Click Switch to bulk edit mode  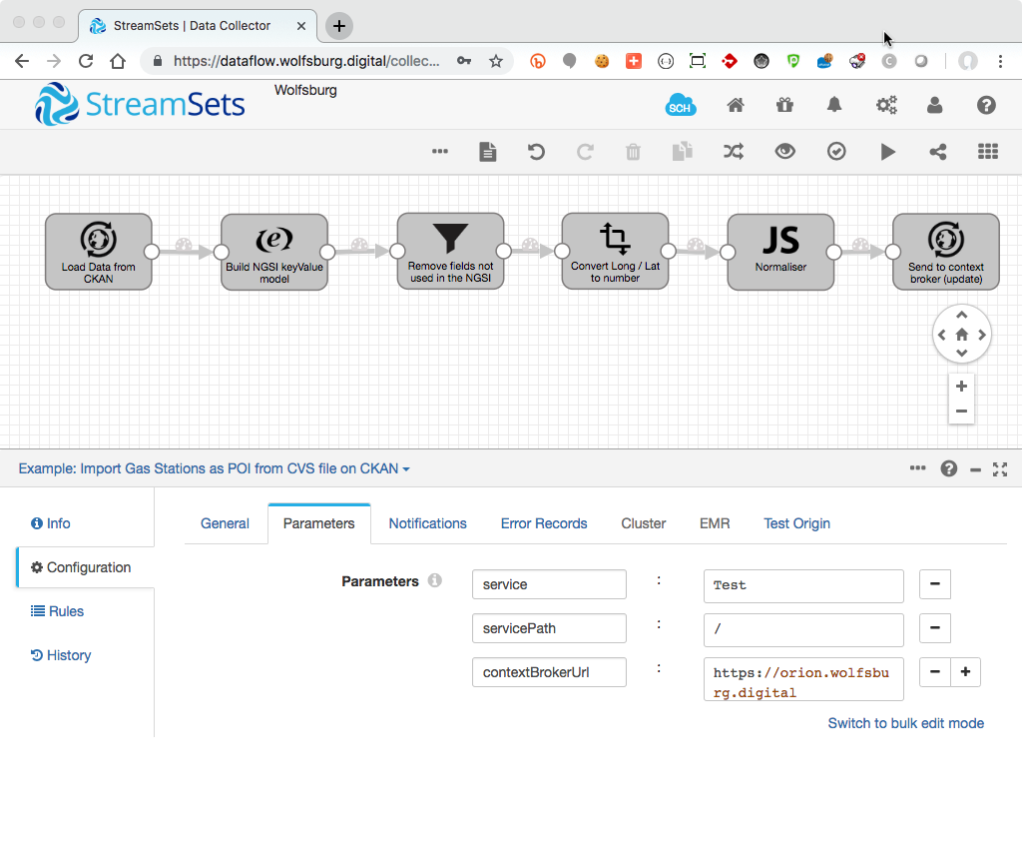pos(905,723)
